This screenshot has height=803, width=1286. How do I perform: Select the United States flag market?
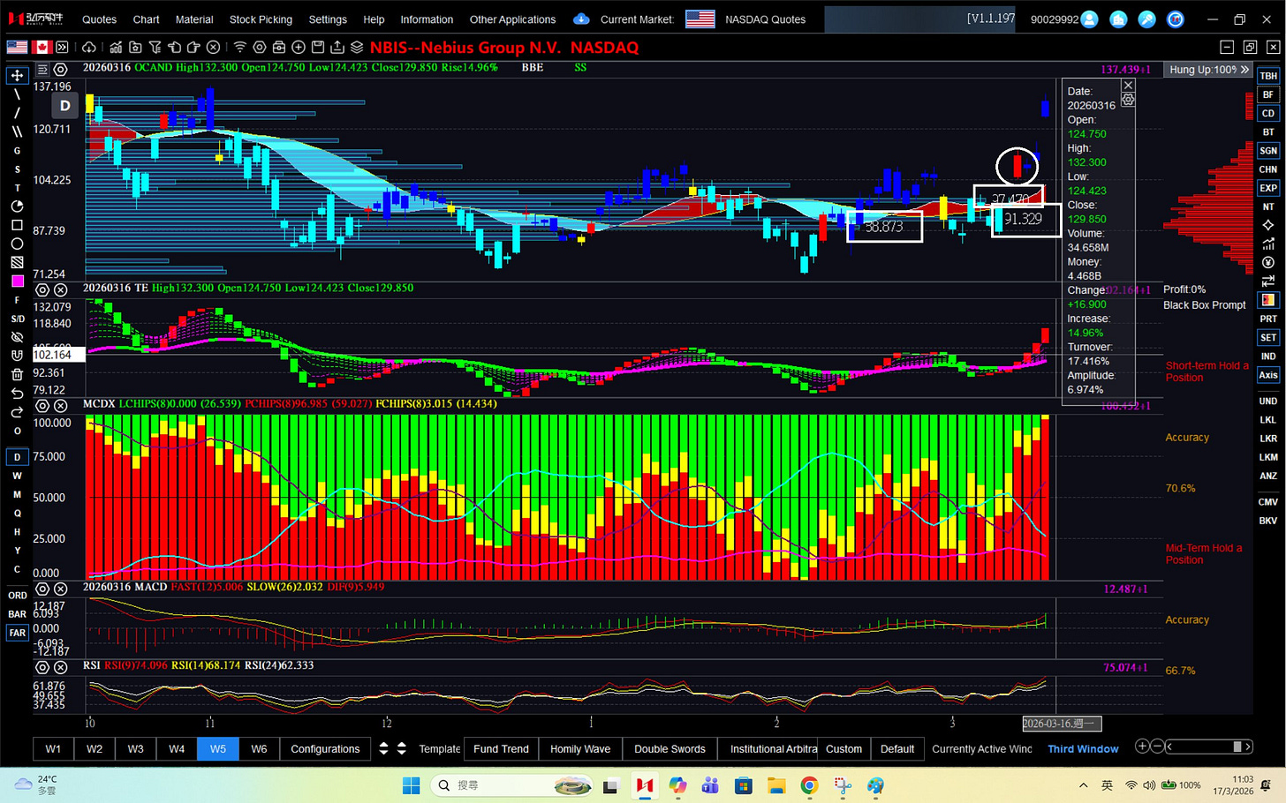[17, 47]
